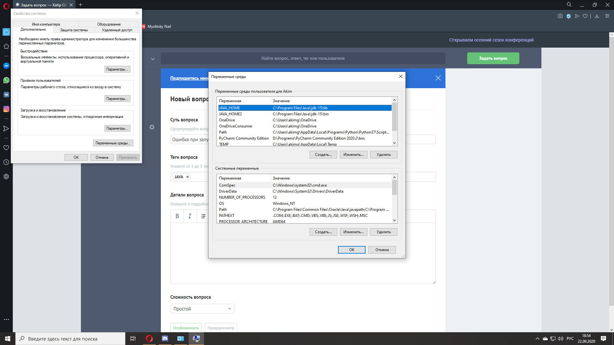This screenshot has height=345, width=614.
Task: Show hidden tray icons chevron
Action: [x=538, y=339]
